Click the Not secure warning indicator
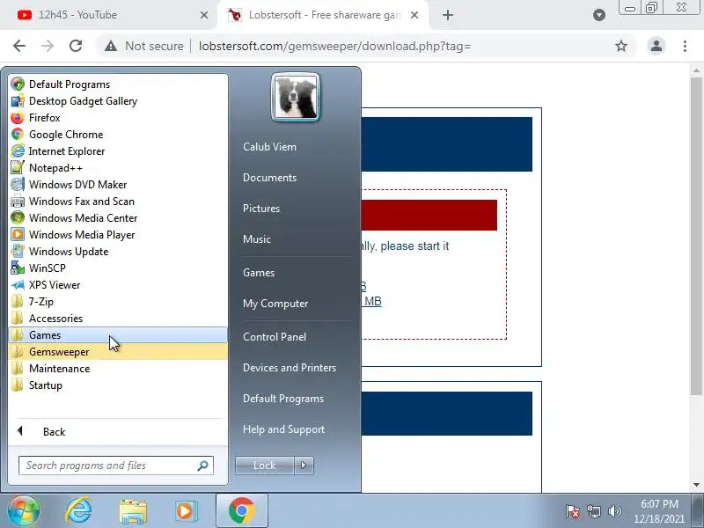The image size is (704, 528). pyautogui.click(x=143, y=46)
